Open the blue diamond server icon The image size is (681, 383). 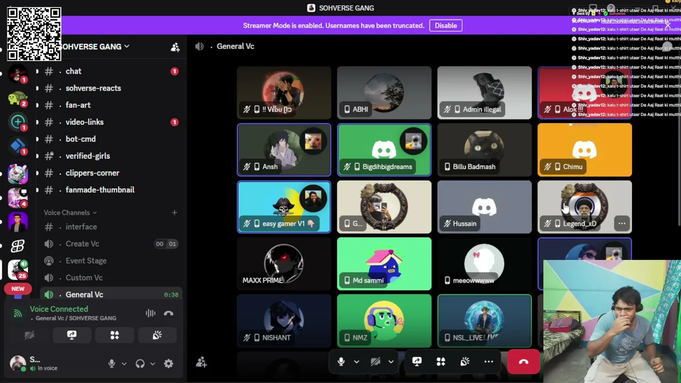[18, 146]
